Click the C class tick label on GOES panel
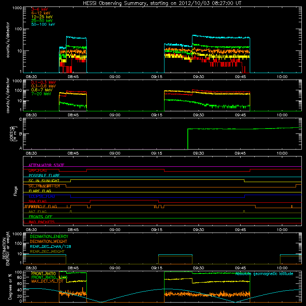Screen dimensions: 306x306 21,119
